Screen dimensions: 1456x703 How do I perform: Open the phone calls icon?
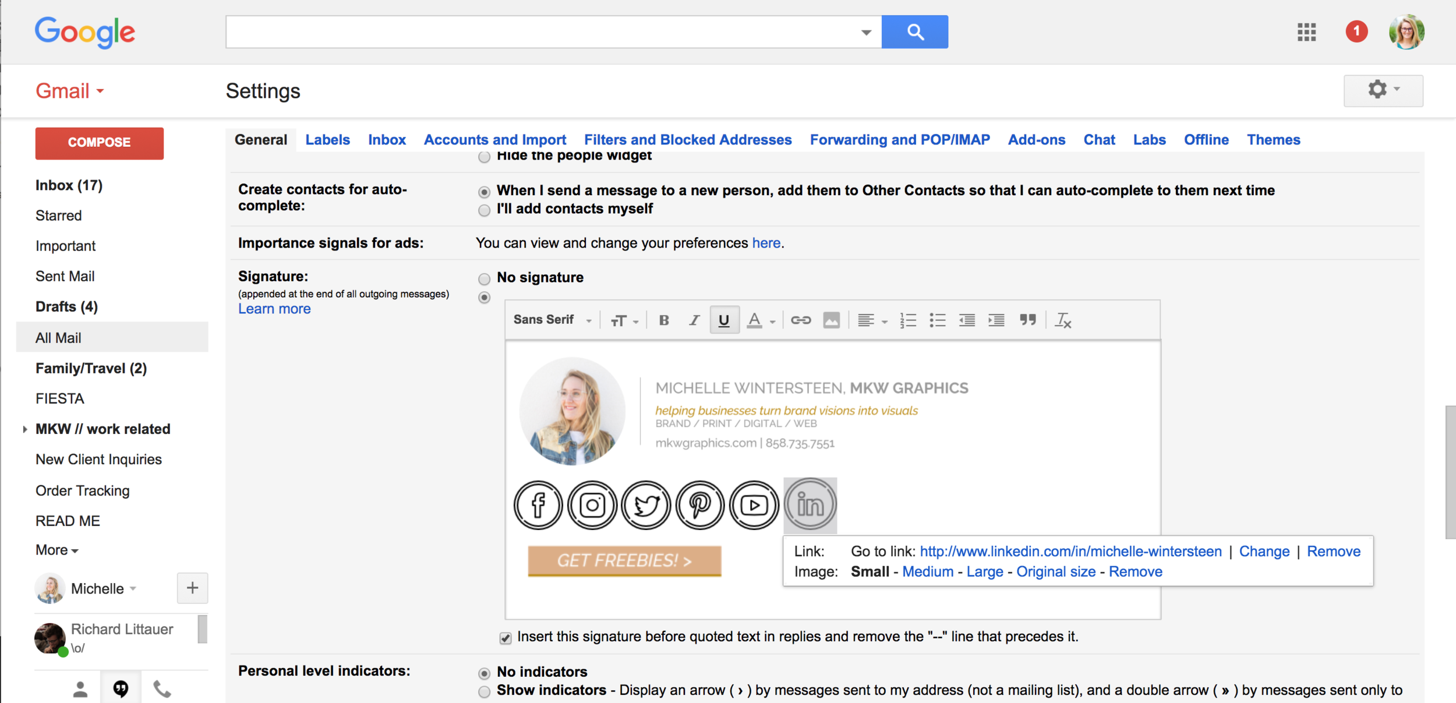[162, 690]
